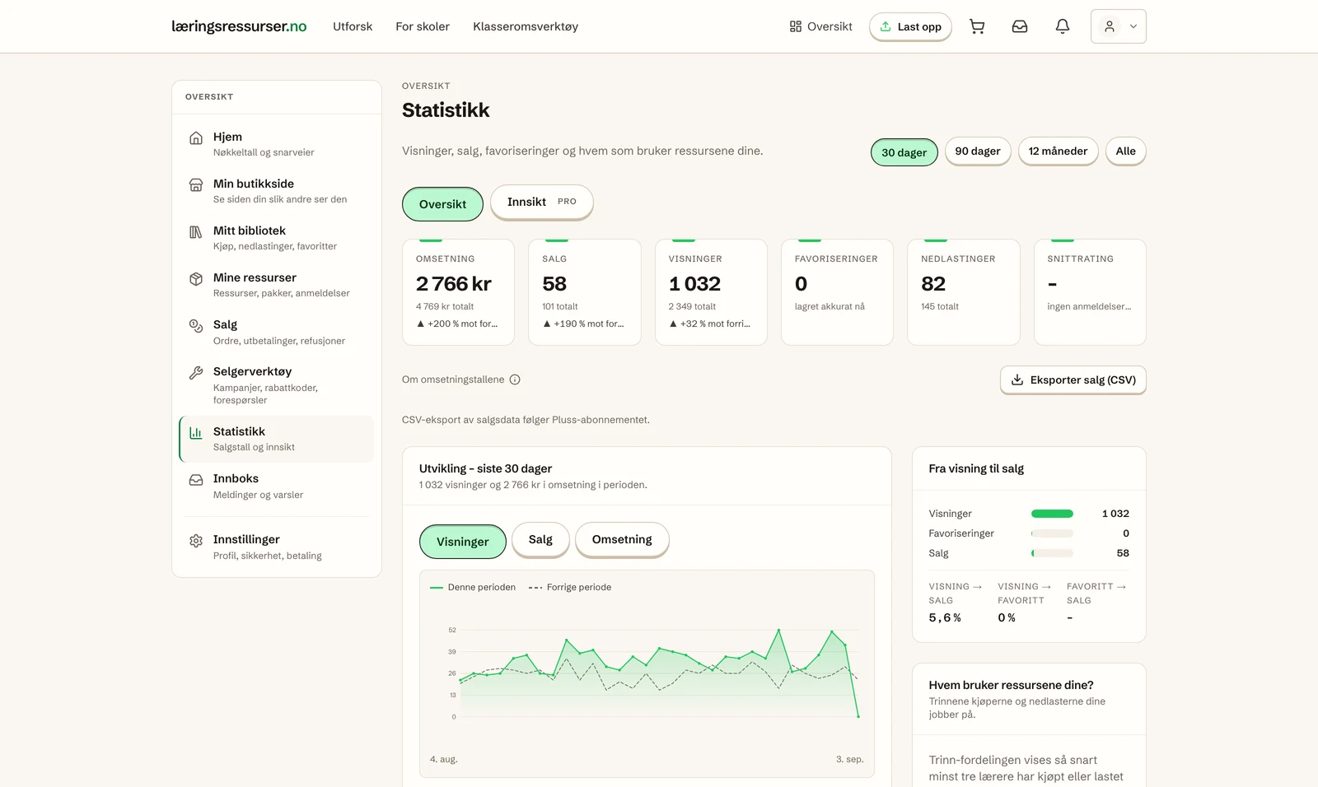The image size is (1318, 787).
Task: Click the Snittrating stat card
Action: pos(1090,292)
